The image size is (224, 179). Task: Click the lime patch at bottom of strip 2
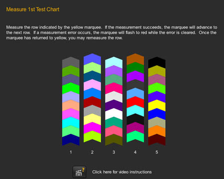pyautogui.click(x=92, y=136)
